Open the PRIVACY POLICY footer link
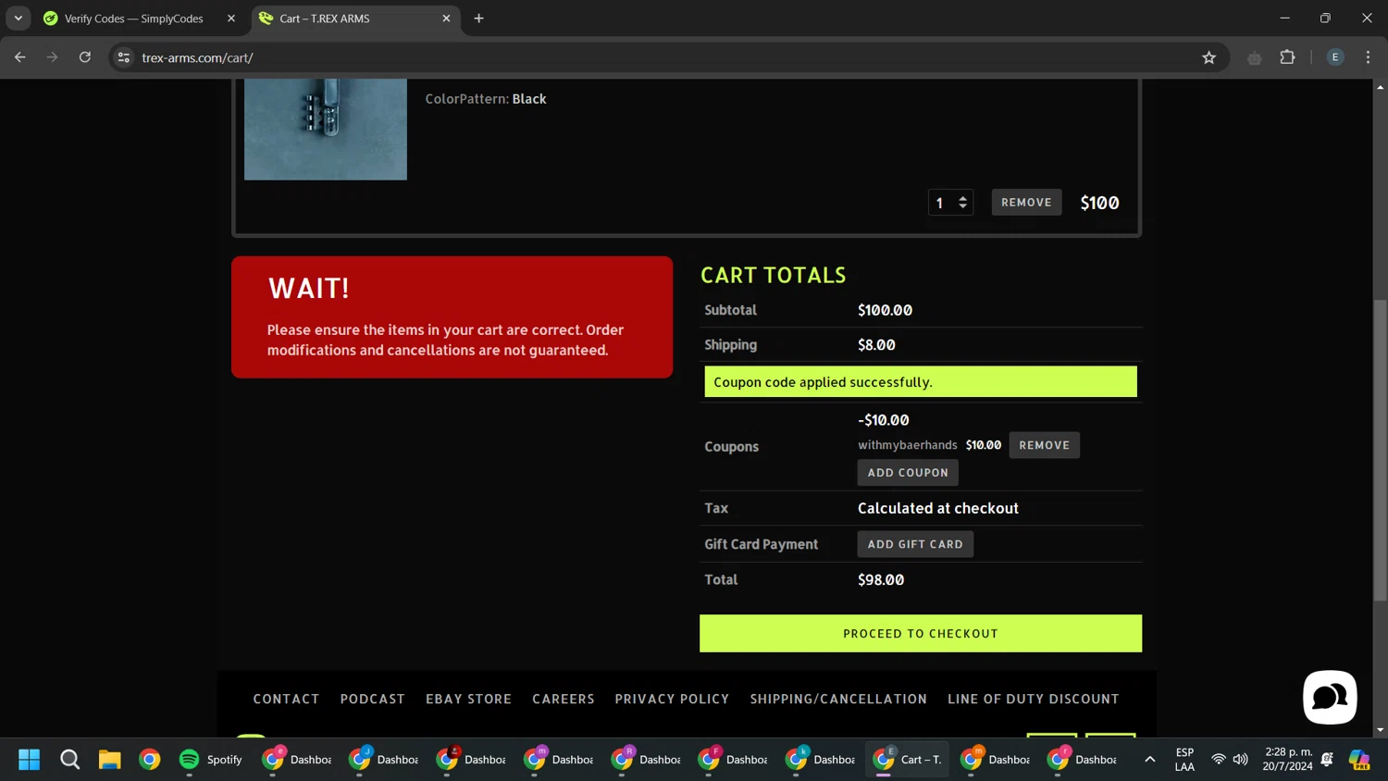This screenshot has width=1388, height=781. pyautogui.click(x=672, y=699)
